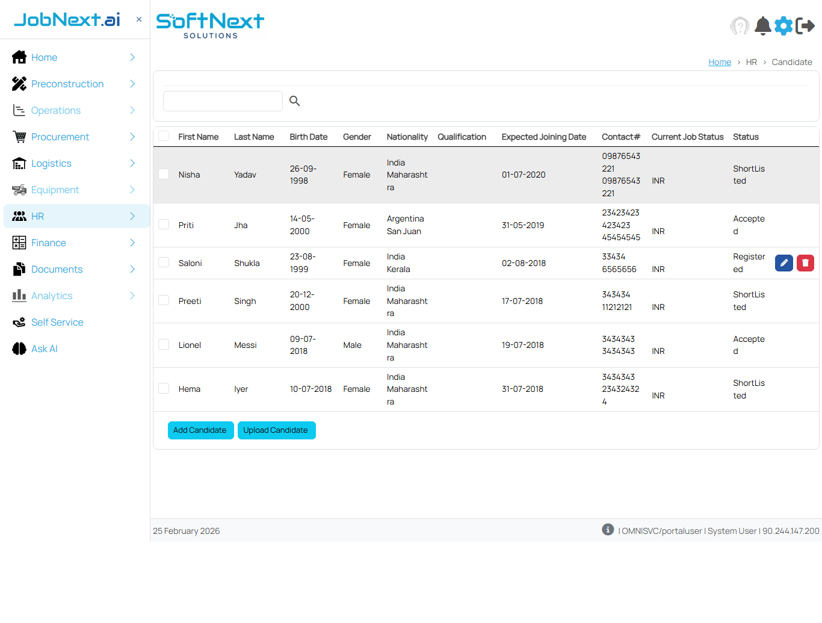The height and width of the screenshot is (623, 822).
Task: Open the settings gear icon
Action: pos(783,26)
